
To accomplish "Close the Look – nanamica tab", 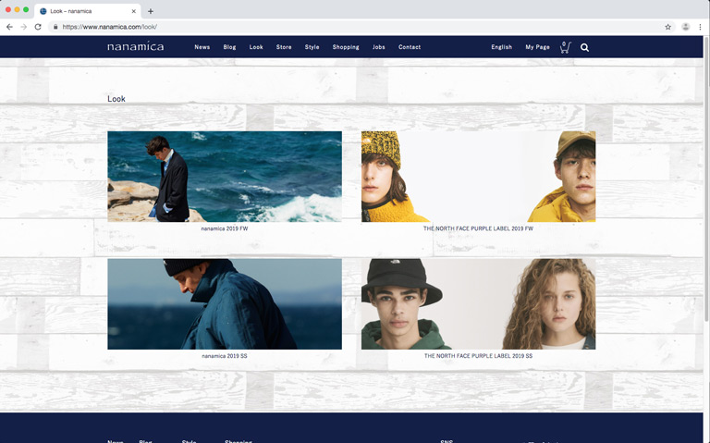I will tap(133, 11).
